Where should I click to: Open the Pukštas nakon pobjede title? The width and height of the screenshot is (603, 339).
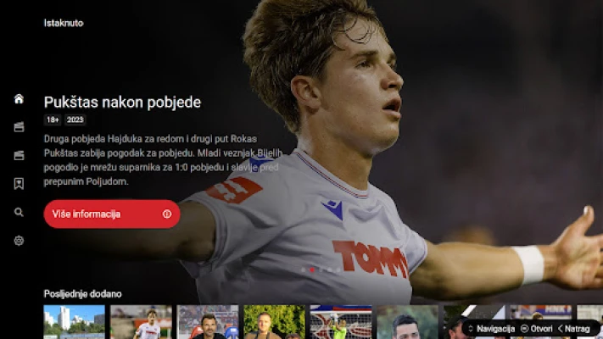click(122, 103)
